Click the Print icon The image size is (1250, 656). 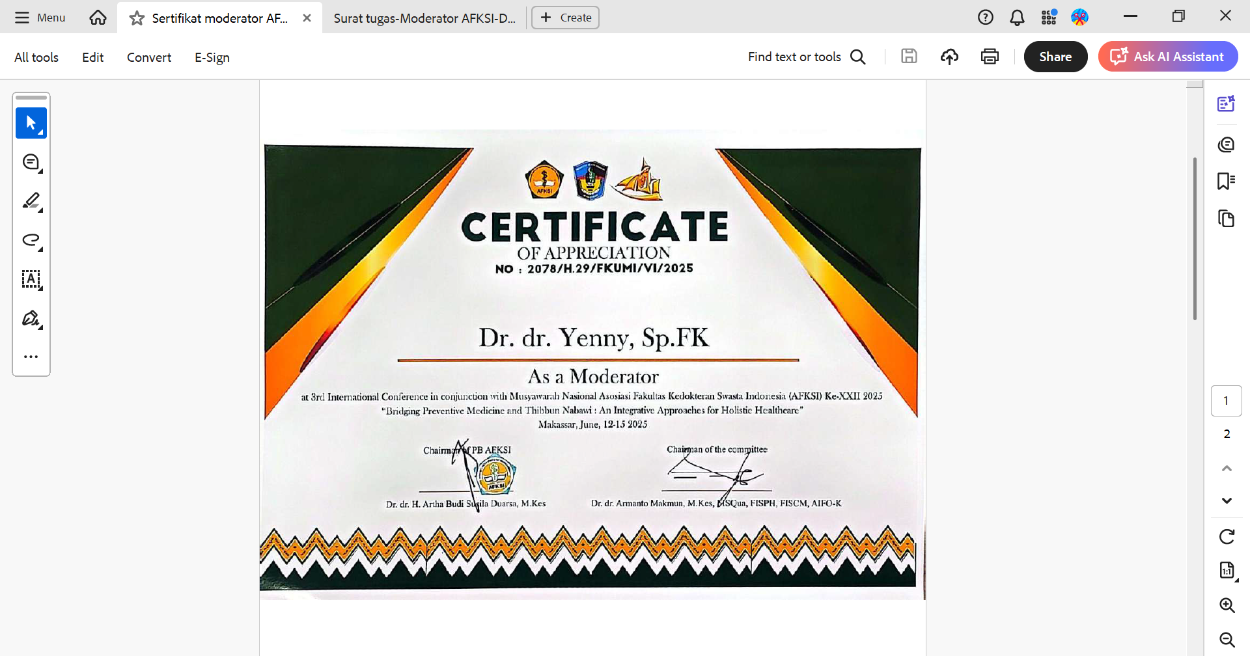990,57
